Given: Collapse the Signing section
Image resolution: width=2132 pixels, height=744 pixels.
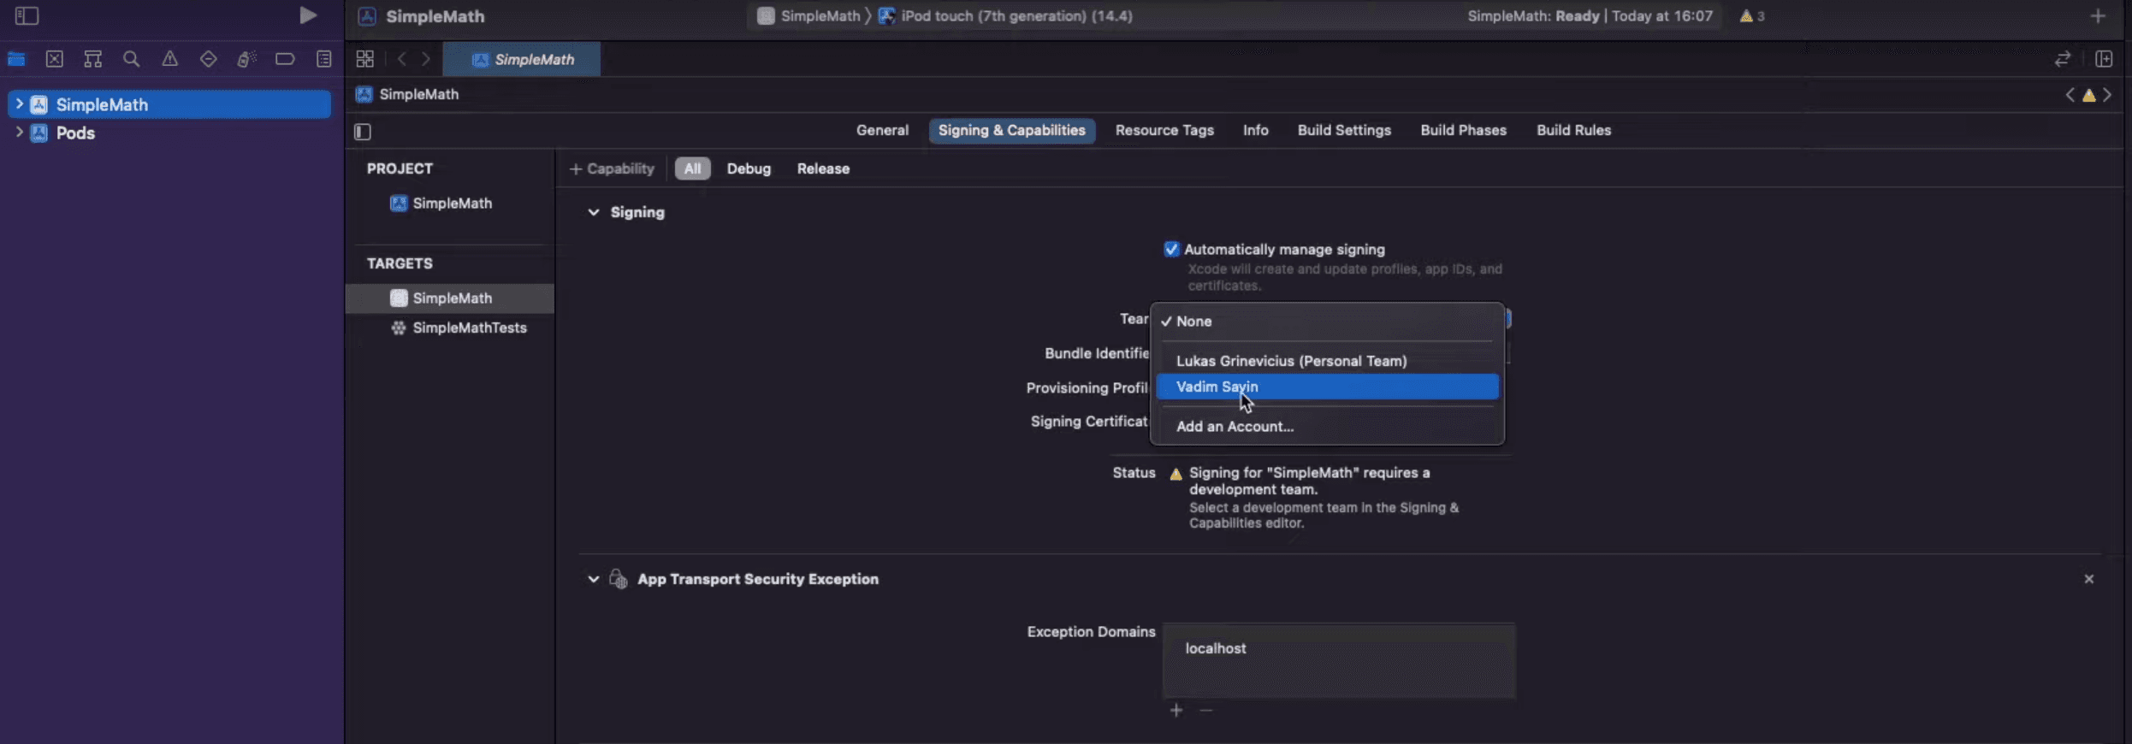Looking at the screenshot, I should (593, 212).
